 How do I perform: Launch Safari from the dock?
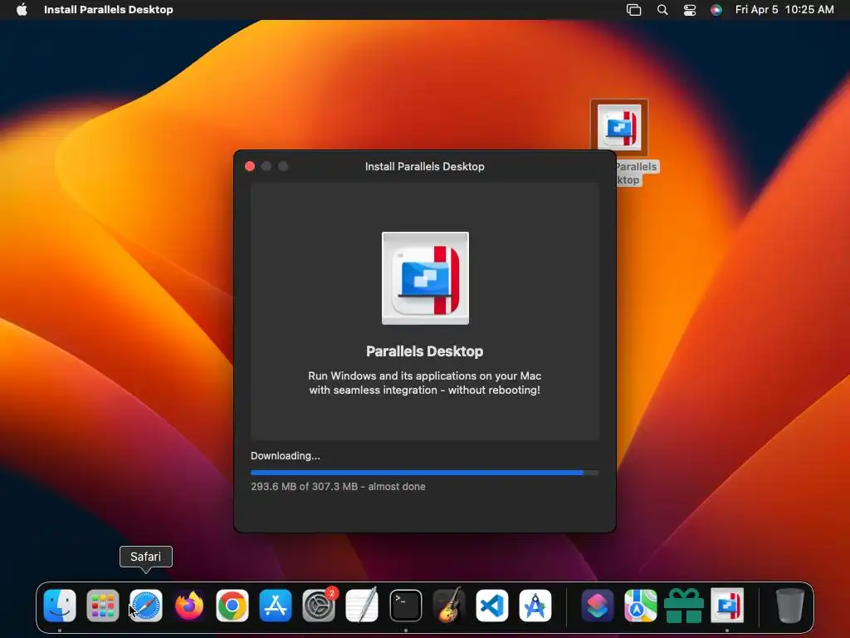point(146,605)
